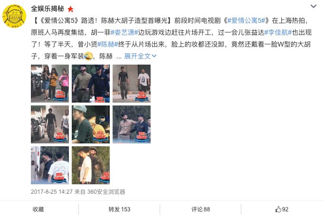
Task: Open the post options chevron at top right
Action: (314, 6)
